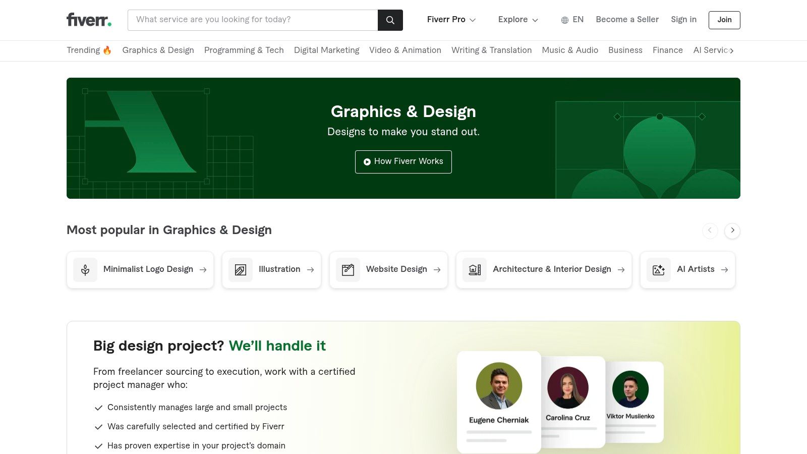
Task: Open Writing & Translation category menu
Action: coord(491,50)
